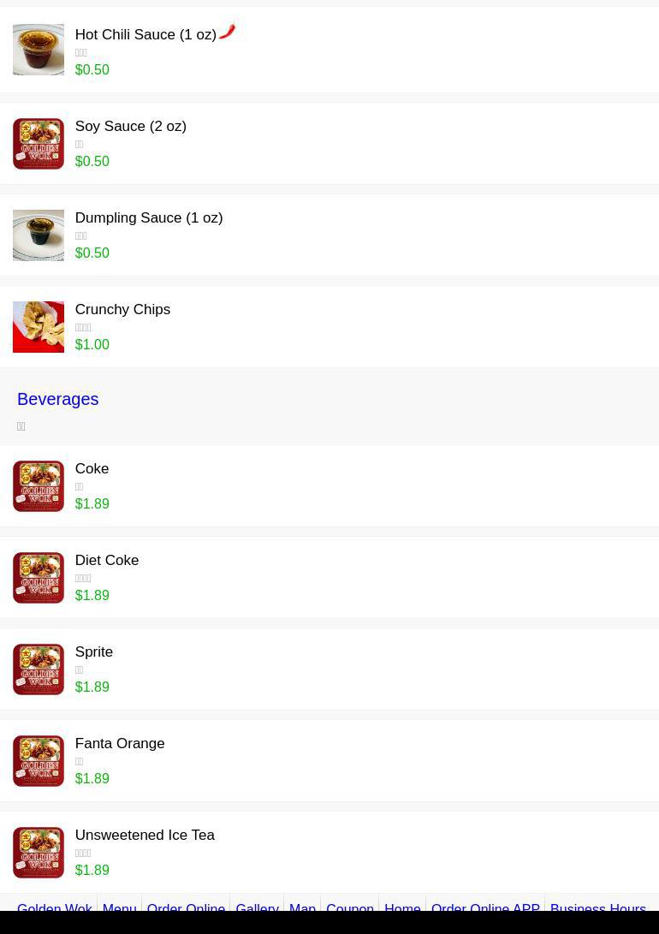Click the Golden Wok icon beside Coke
Screen dimensions: 659x934
[x=39, y=486]
